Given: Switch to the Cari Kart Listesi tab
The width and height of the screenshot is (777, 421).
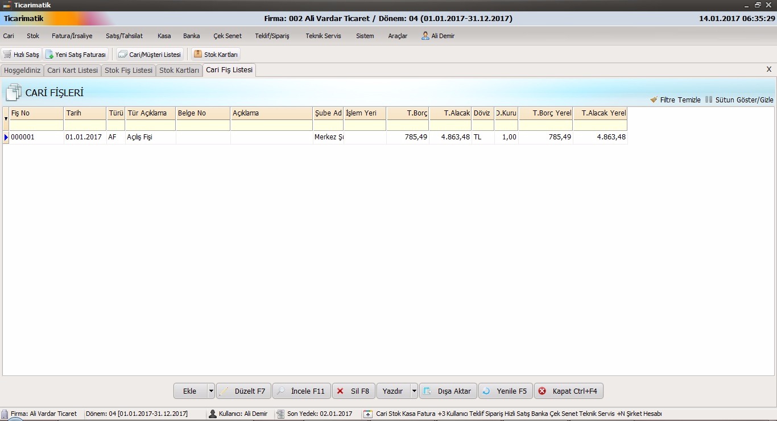Looking at the screenshot, I should click(x=72, y=71).
